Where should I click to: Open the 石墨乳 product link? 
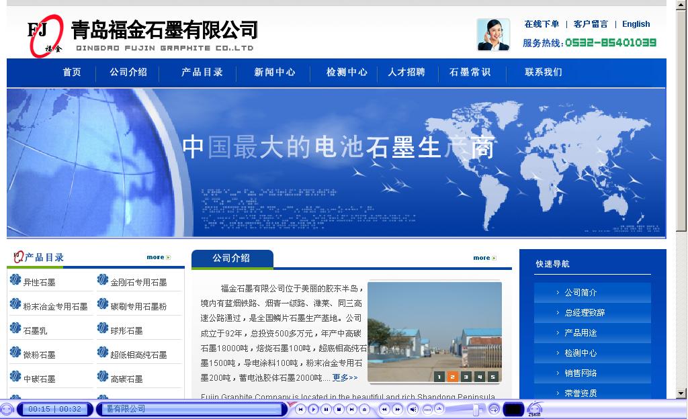[x=35, y=330]
